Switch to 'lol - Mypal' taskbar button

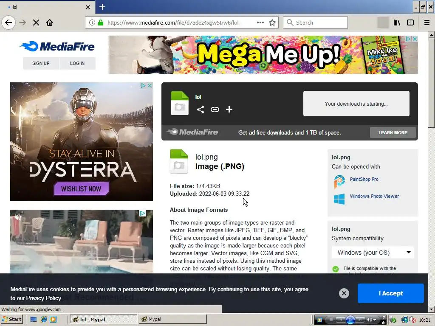click(x=103, y=319)
